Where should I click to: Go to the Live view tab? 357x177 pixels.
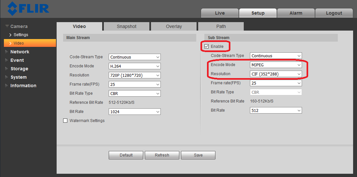(x=220, y=13)
